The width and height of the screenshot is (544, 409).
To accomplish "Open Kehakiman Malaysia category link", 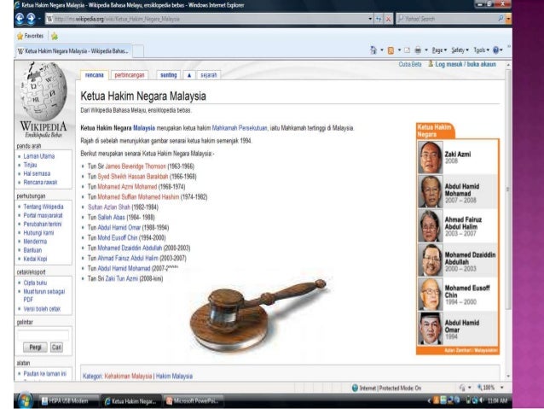I will 128,376.
